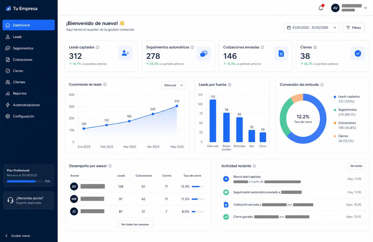The image size is (373, 242).
Task: Open the ¿Necesitas ayuda? support card
Action: point(29,200)
